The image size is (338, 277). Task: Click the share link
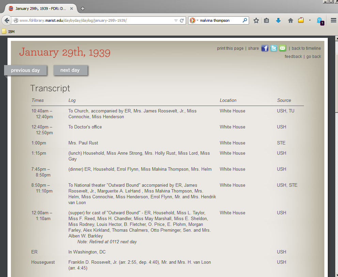[x=253, y=48]
